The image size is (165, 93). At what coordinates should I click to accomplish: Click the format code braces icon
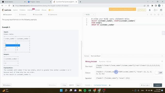click(151, 14)
